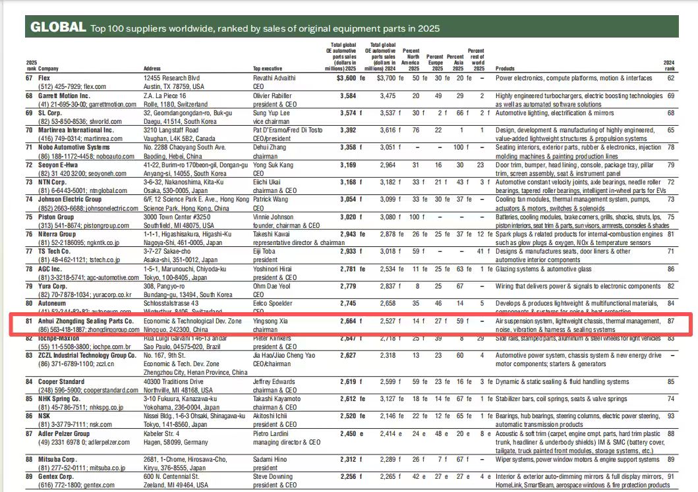The width and height of the screenshot is (698, 492).
Task: Click executive name Steve Downing
Action: point(273,476)
